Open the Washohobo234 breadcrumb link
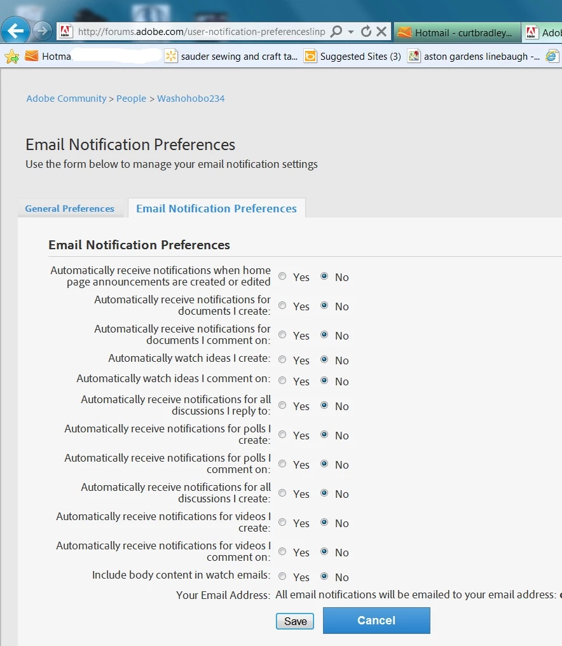Viewport: 562px width, 646px height. click(191, 99)
